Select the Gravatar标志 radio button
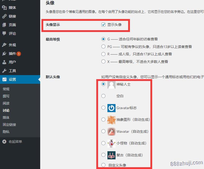 pyautogui.click(x=103, y=108)
